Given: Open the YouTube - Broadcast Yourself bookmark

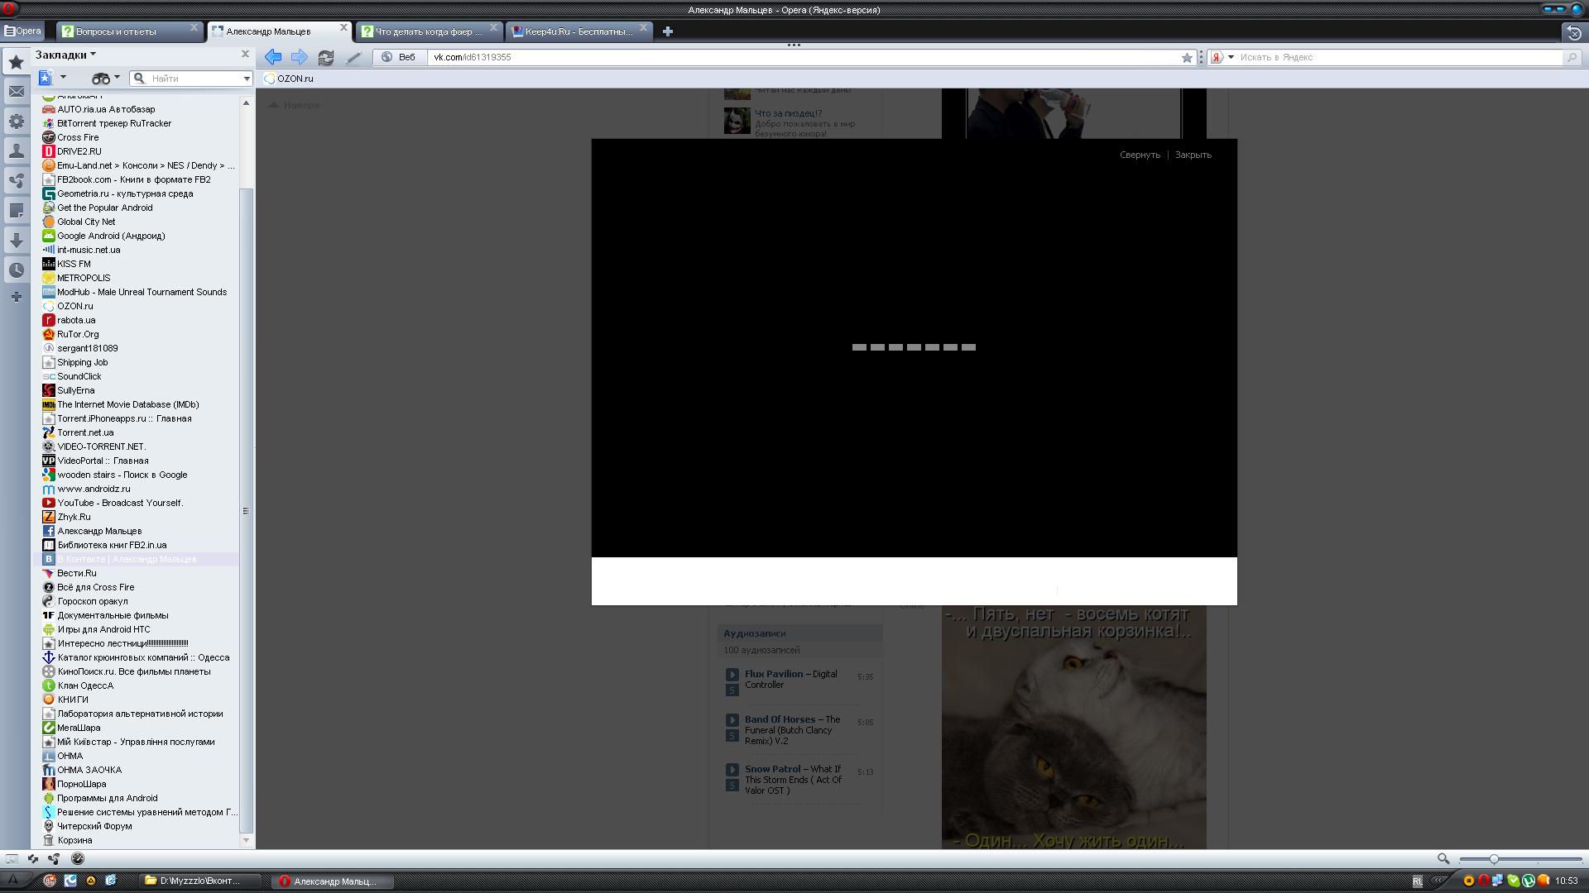Looking at the screenshot, I should (120, 503).
